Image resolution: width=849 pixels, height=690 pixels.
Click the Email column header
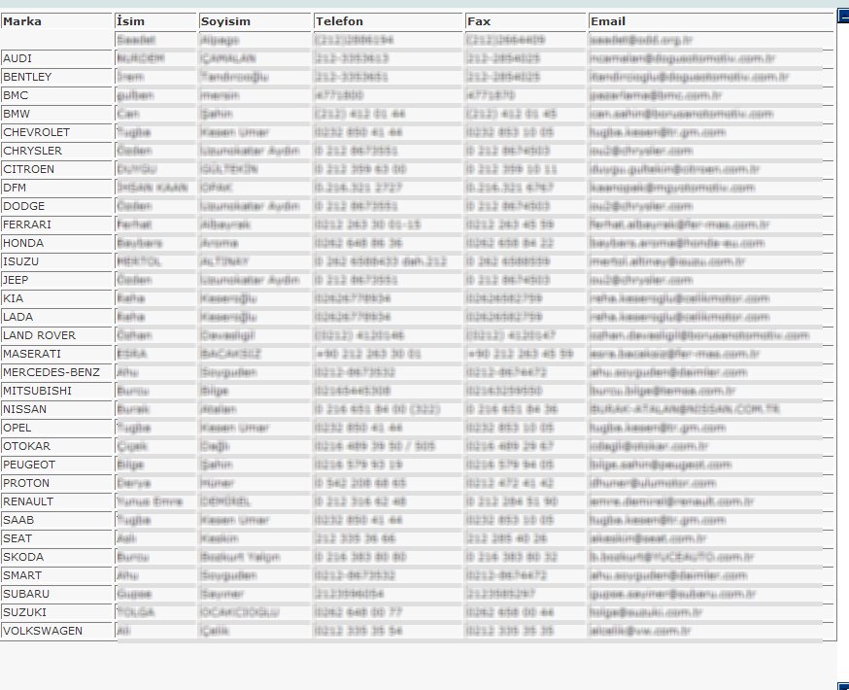point(711,21)
